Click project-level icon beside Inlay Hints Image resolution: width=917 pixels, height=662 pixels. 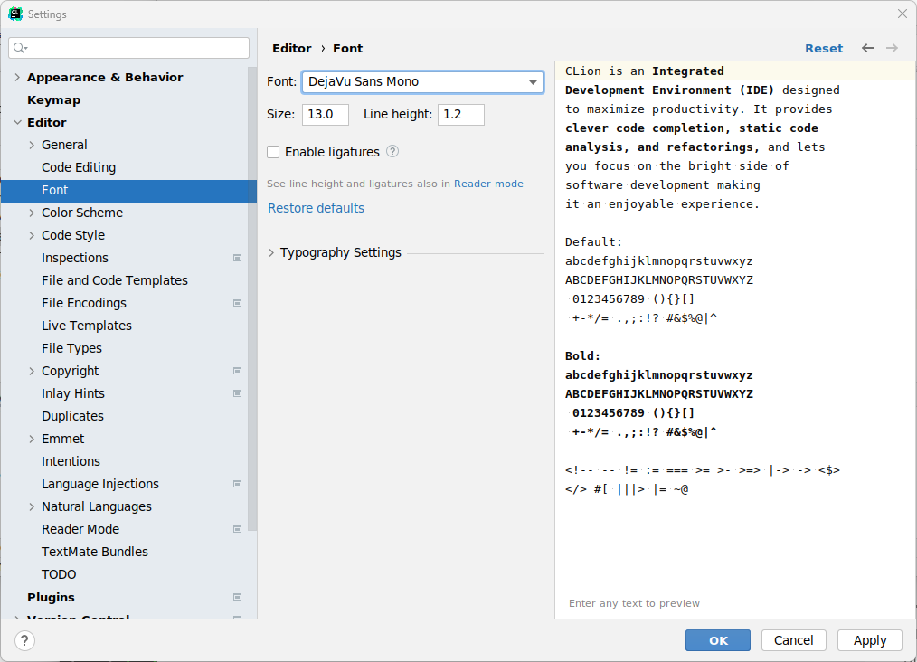[238, 393]
